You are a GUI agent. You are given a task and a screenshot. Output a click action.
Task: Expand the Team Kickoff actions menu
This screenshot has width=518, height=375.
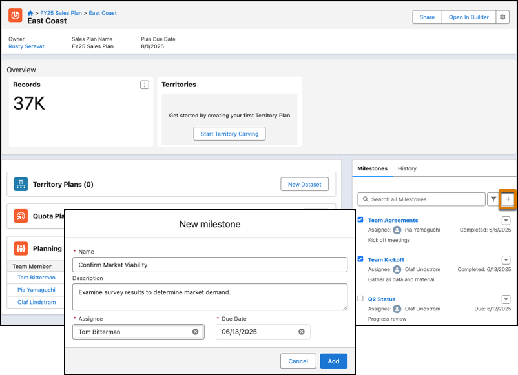coord(506,259)
